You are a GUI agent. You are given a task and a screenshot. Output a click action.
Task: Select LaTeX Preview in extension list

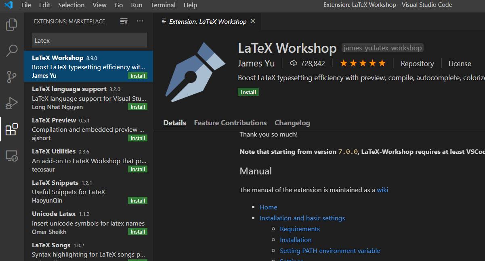(x=88, y=129)
